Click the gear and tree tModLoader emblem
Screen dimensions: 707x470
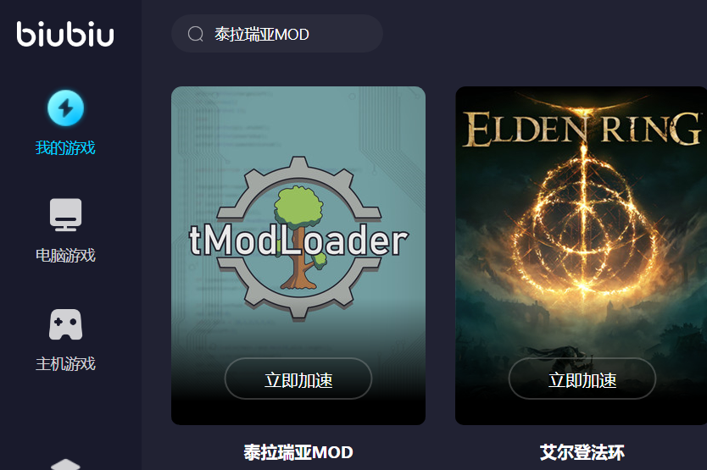click(299, 238)
